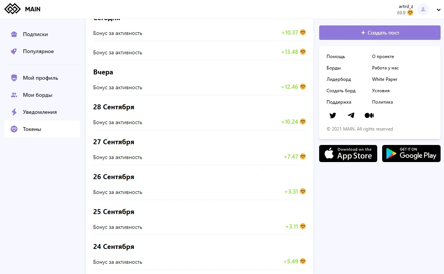Expand the account dropdown arrow
This screenshot has height=274, width=444.
[438, 9]
